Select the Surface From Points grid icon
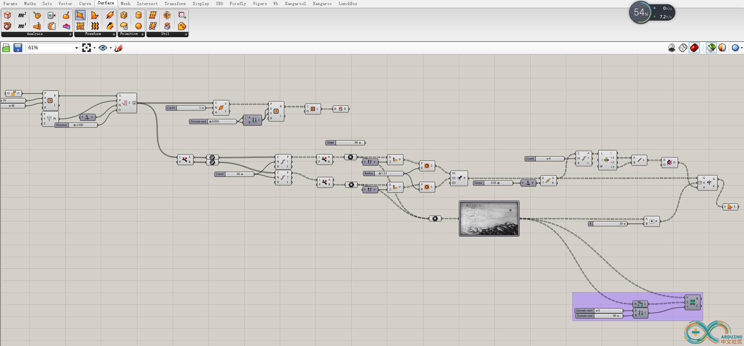This screenshot has height=346, width=744. click(80, 26)
